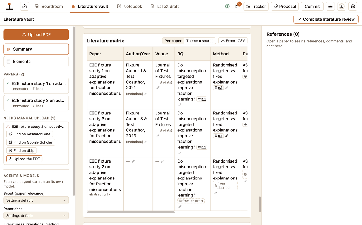This screenshot has width=362, height=225.
Task: Open Elements sidebar item
Action: (36, 61)
